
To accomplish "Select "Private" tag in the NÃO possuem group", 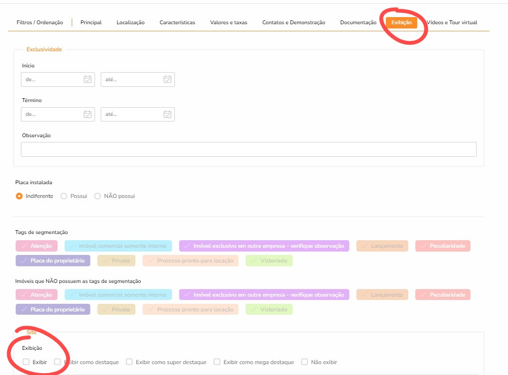I will [x=116, y=309].
